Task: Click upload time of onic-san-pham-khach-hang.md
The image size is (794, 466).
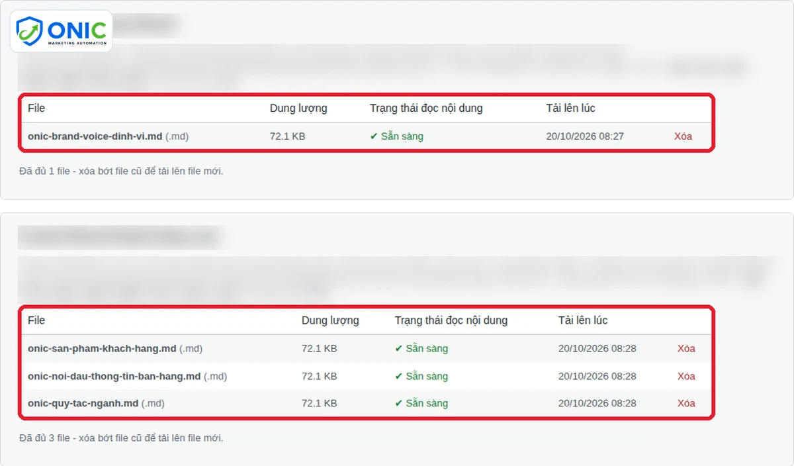Action: tap(597, 348)
